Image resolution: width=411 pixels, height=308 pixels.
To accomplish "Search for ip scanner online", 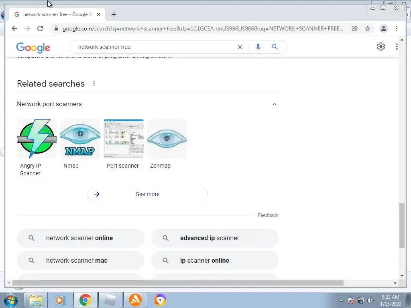I will (x=215, y=261).
